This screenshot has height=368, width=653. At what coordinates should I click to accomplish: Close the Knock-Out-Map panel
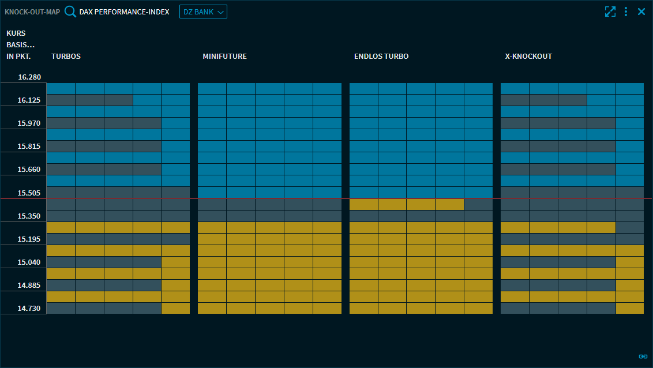[641, 12]
